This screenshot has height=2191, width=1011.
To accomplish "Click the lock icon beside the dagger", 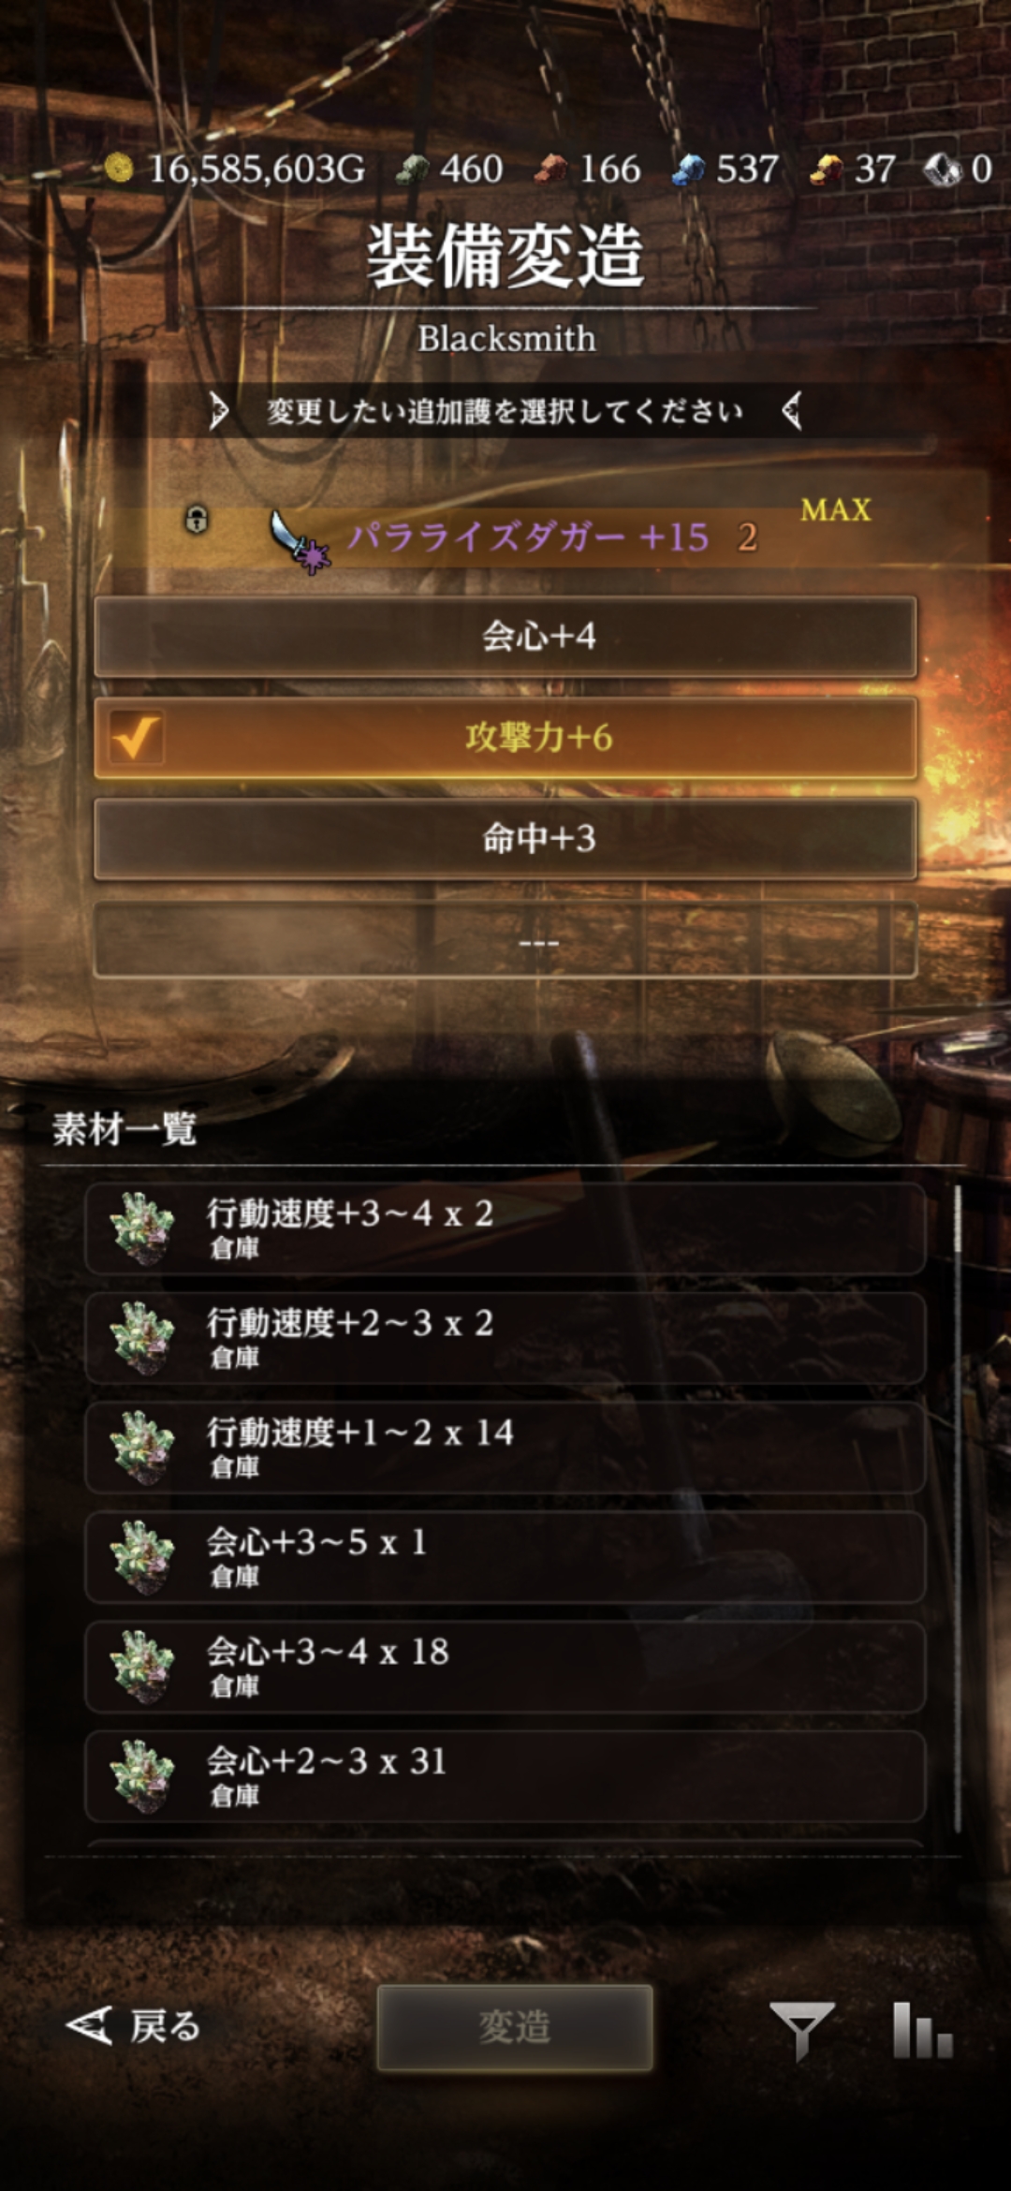I will tap(197, 519).
